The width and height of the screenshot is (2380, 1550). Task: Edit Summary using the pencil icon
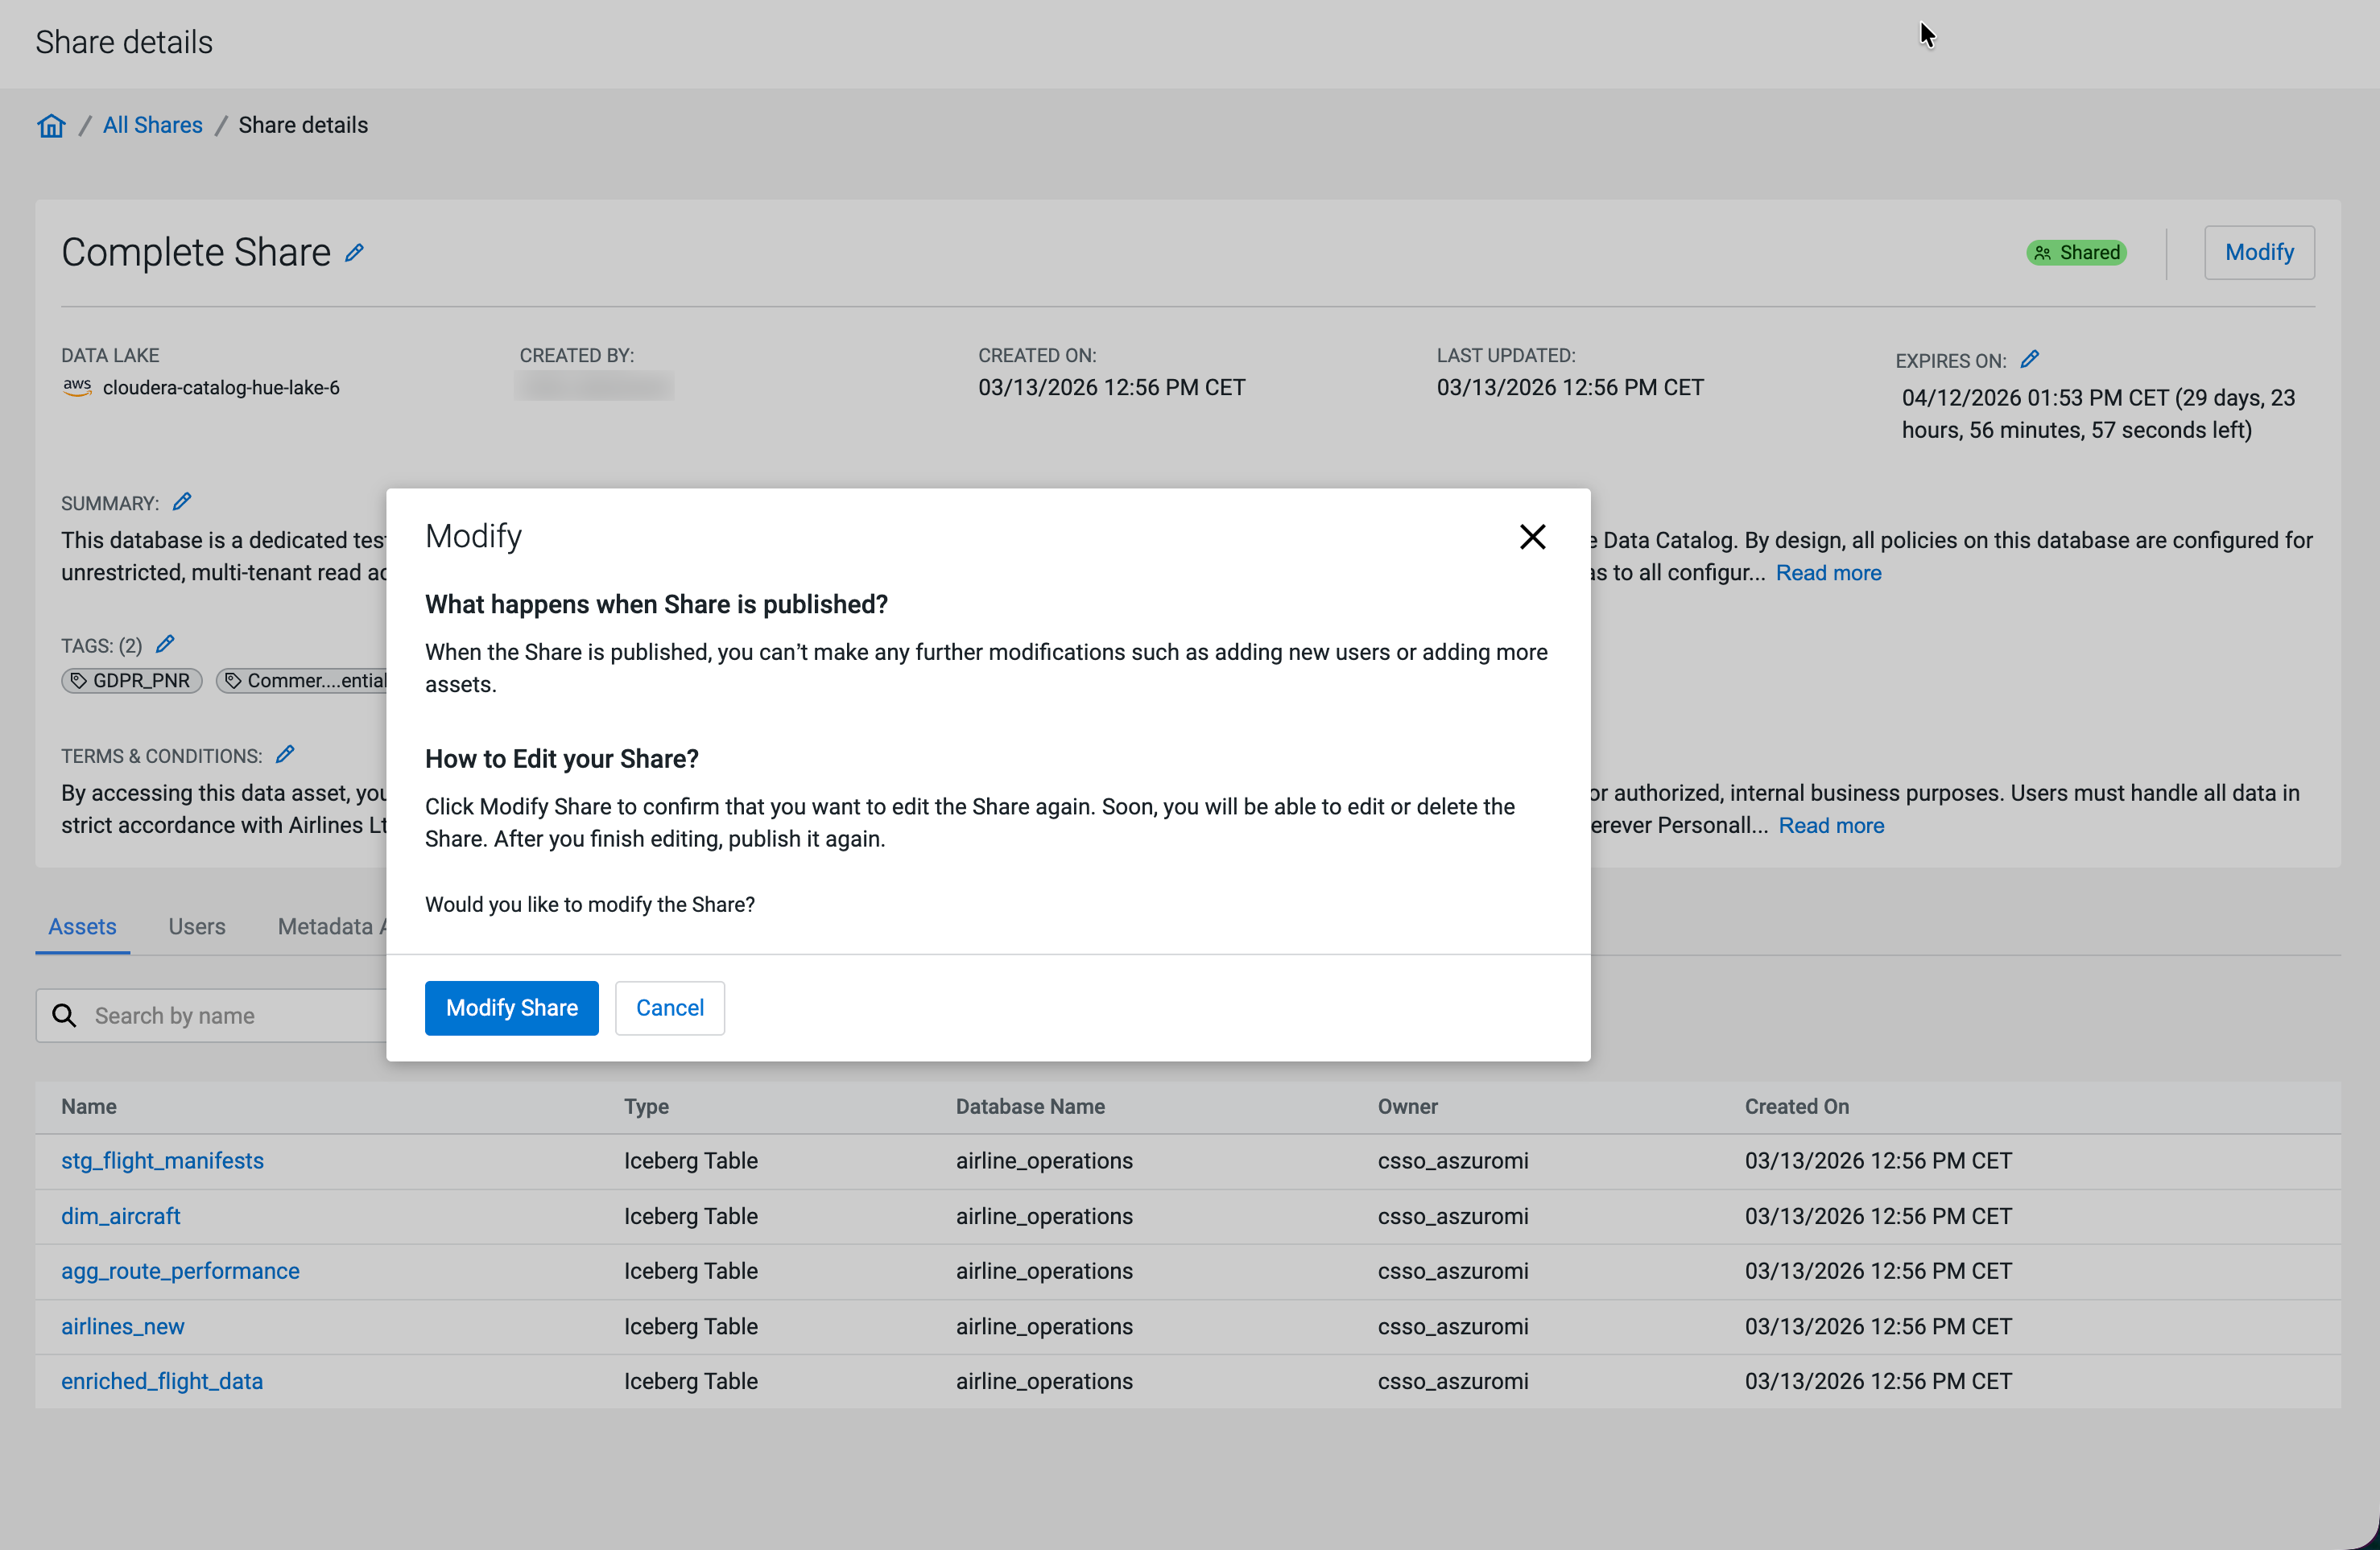point(181,501)
